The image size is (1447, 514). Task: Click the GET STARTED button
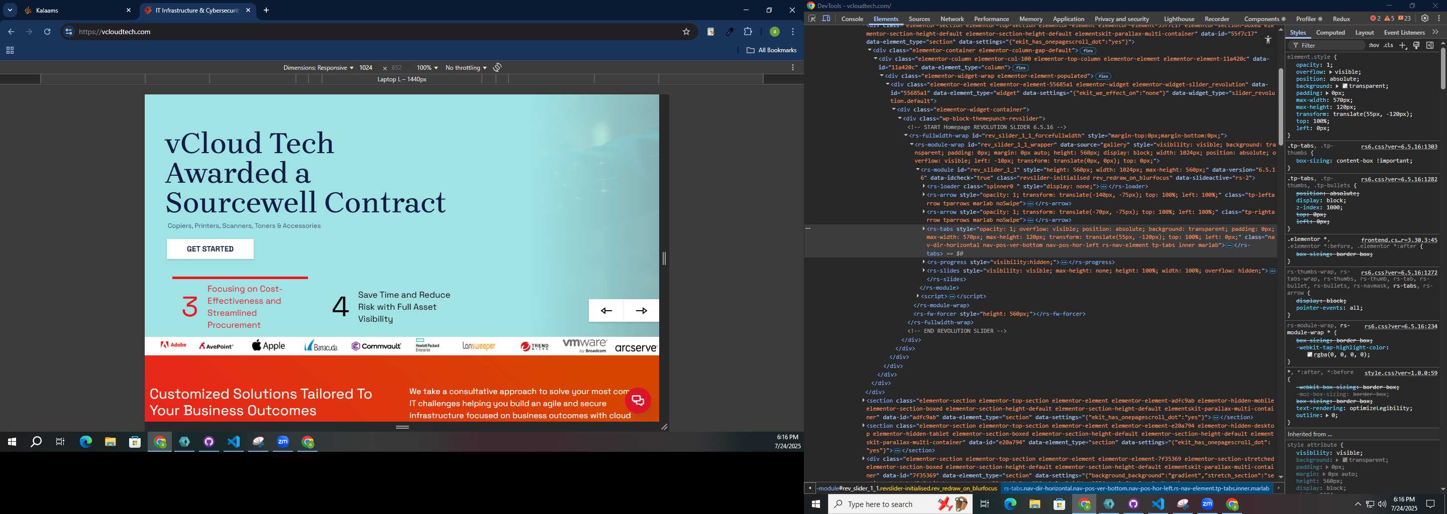pos(210,249)
